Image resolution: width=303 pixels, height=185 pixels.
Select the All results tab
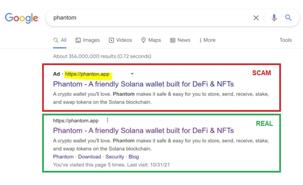point(60,40)
